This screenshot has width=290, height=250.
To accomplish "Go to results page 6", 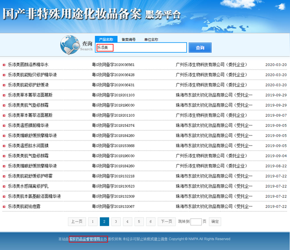I will point(151,222).
